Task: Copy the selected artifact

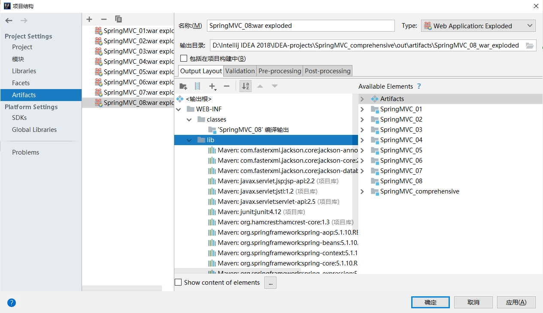Action: coord(118,19)
